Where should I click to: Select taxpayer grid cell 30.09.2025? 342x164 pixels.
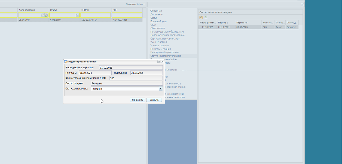pyautogui.click(x=248, y=27)
